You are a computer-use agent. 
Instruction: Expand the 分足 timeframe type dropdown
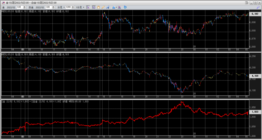click(x=60, y=7)
